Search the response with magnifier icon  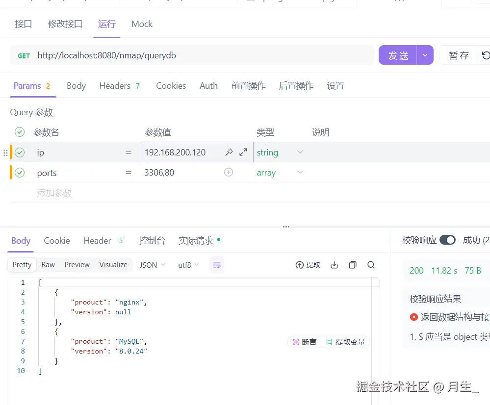click(x=371, y=265)
